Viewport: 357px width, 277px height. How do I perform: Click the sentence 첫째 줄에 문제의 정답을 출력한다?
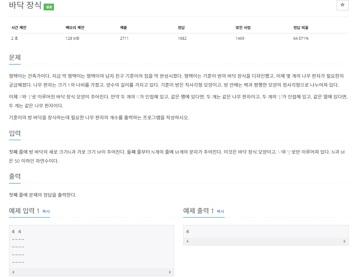43,195
